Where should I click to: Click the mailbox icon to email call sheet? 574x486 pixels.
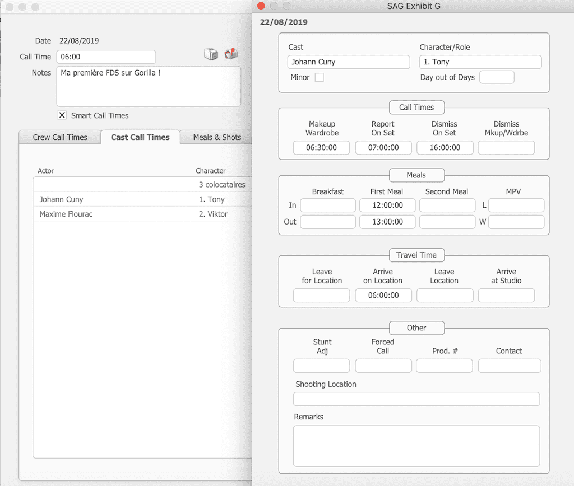click(231, 54)
